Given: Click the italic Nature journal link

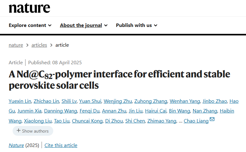Looking at the screenshot, I should click(x=16, y=145).
